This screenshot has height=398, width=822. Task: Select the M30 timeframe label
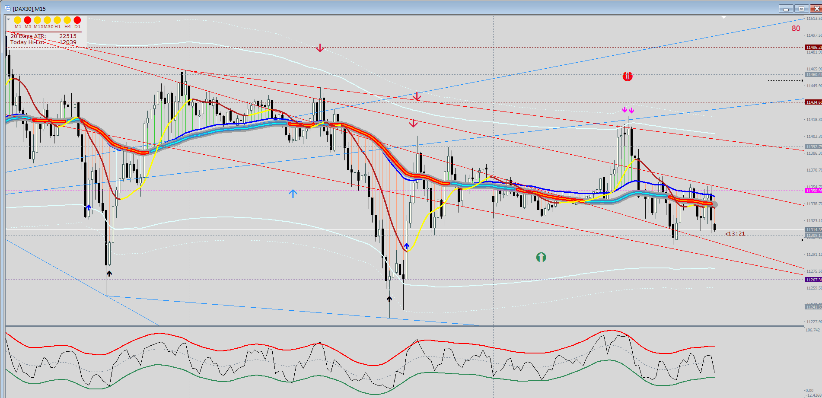pyautogui.click(x=48, y=27)
